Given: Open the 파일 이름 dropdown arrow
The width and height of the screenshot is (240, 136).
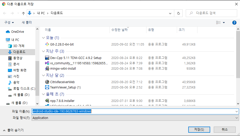Looking at the screenshot, I should click(x=237, y=111).
